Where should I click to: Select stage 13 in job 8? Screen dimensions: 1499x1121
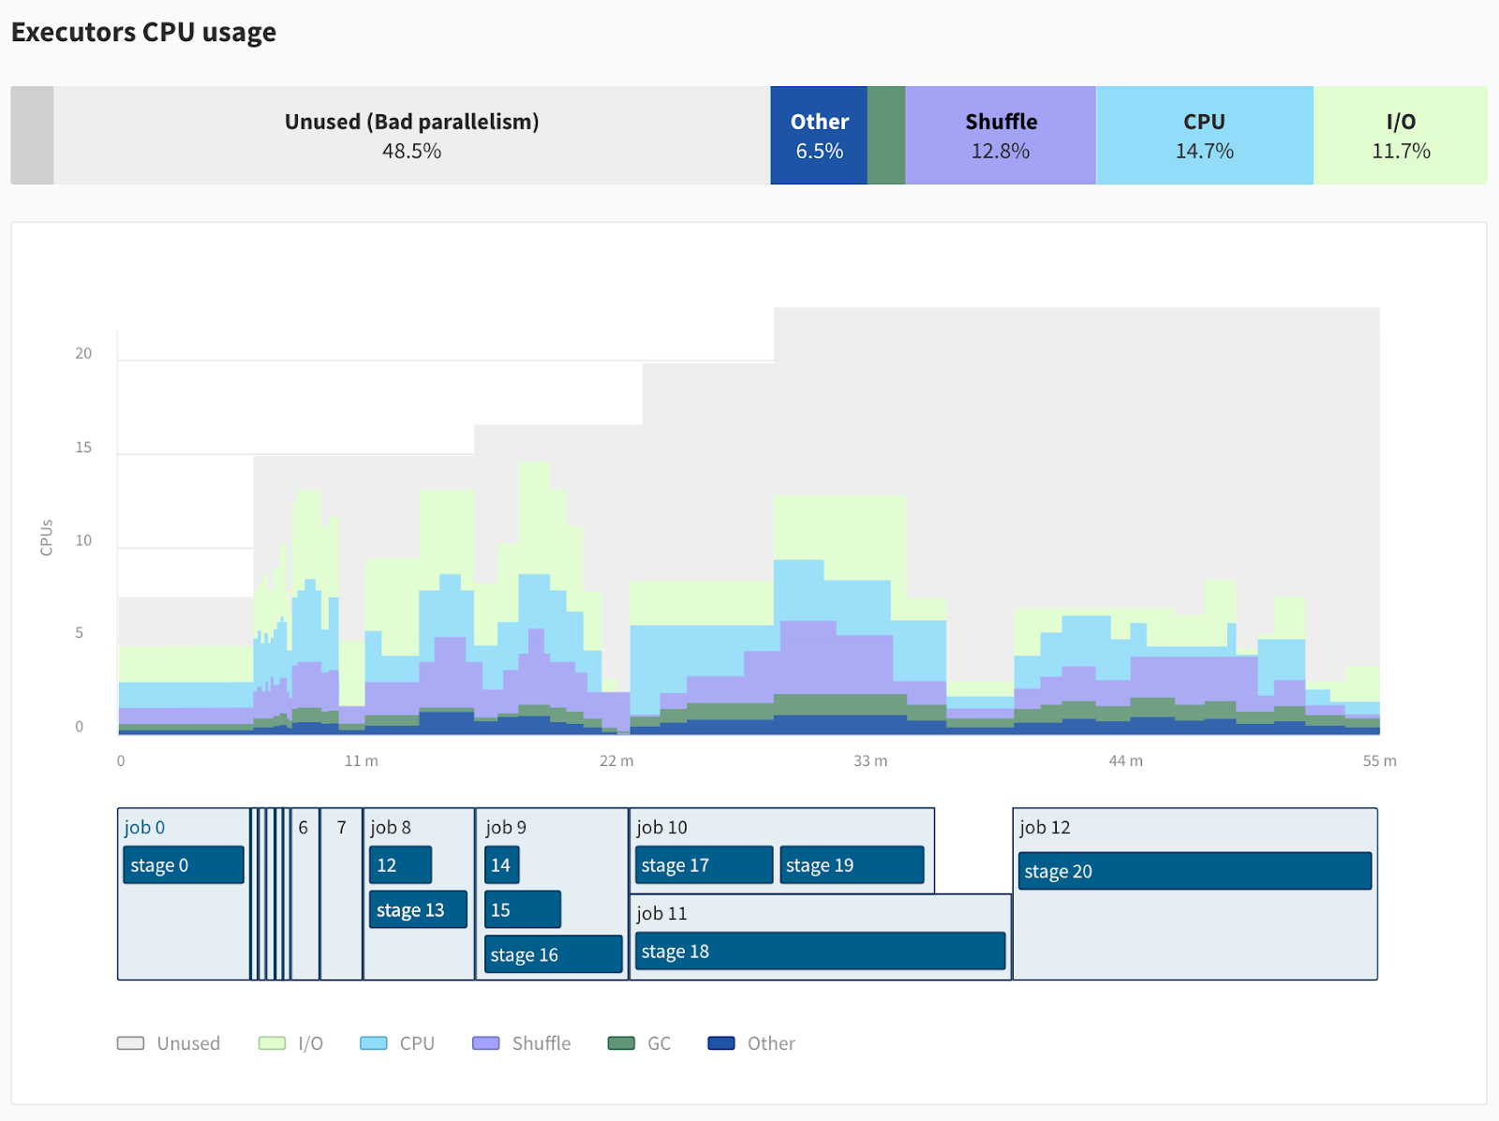[418, 909]
